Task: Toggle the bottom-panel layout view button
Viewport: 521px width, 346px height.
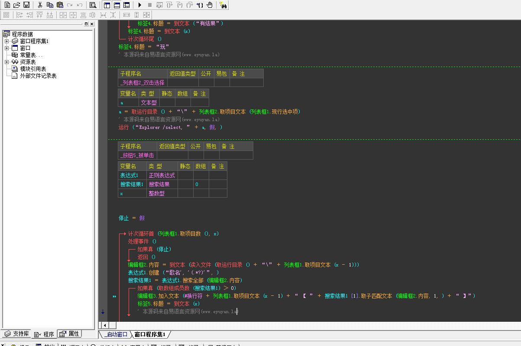Action: tap(117, 5)
